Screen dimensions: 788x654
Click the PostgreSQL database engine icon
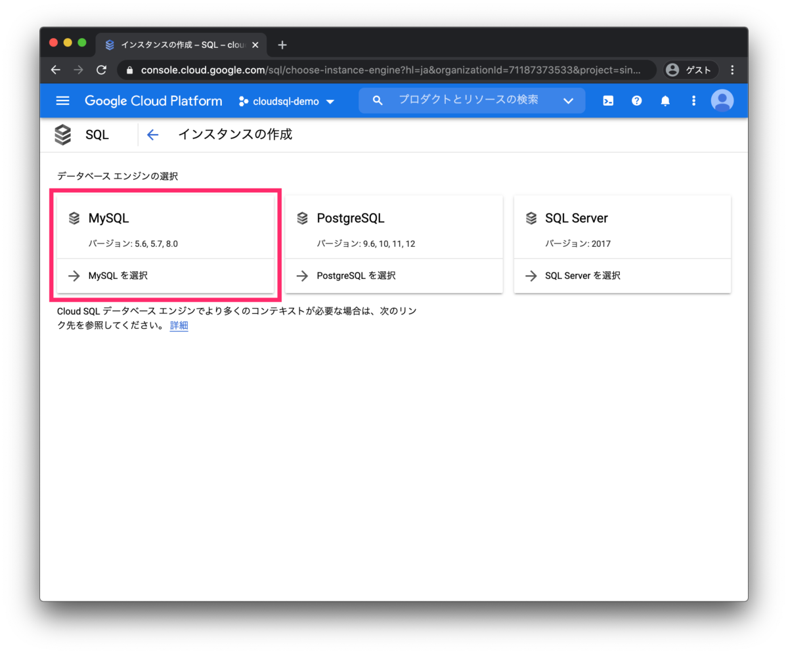click(x=302, y=217)
